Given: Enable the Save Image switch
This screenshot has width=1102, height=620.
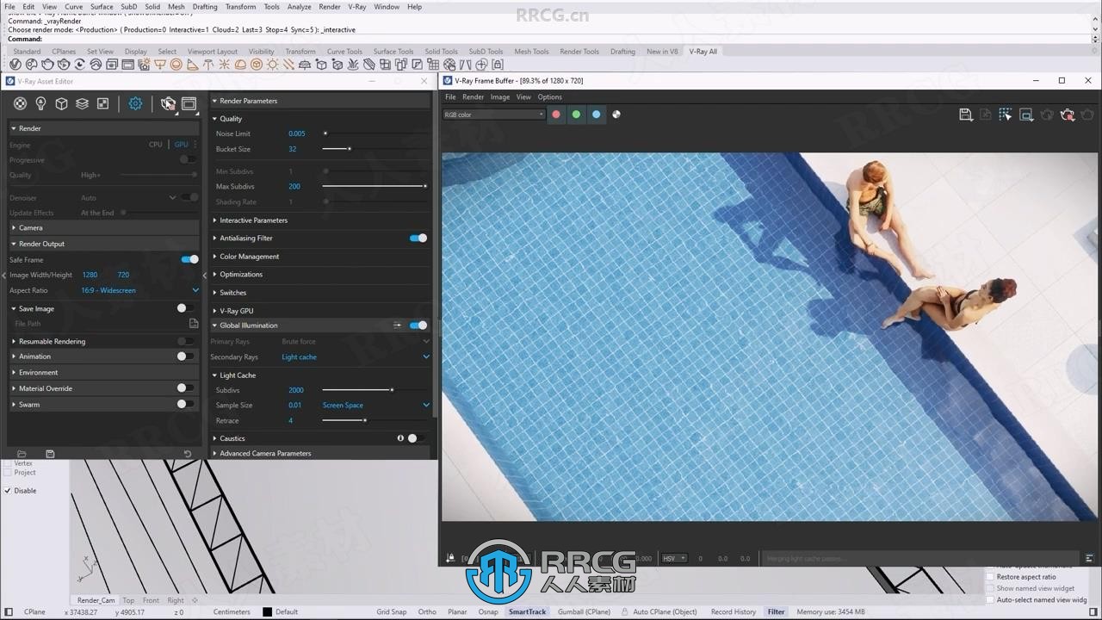Looking at the screenshot, I should 185,308.
